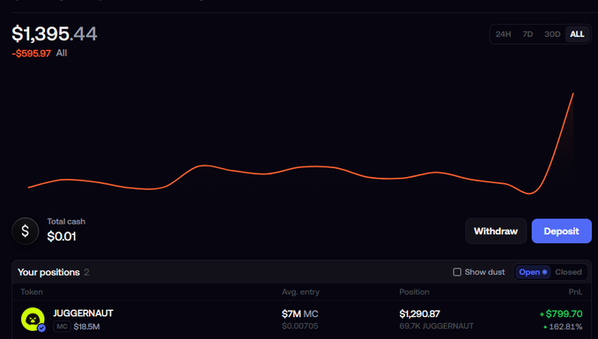Click the +$799.70 PnL value
This screenshot has height=339, width=598.
click(561, 314)
